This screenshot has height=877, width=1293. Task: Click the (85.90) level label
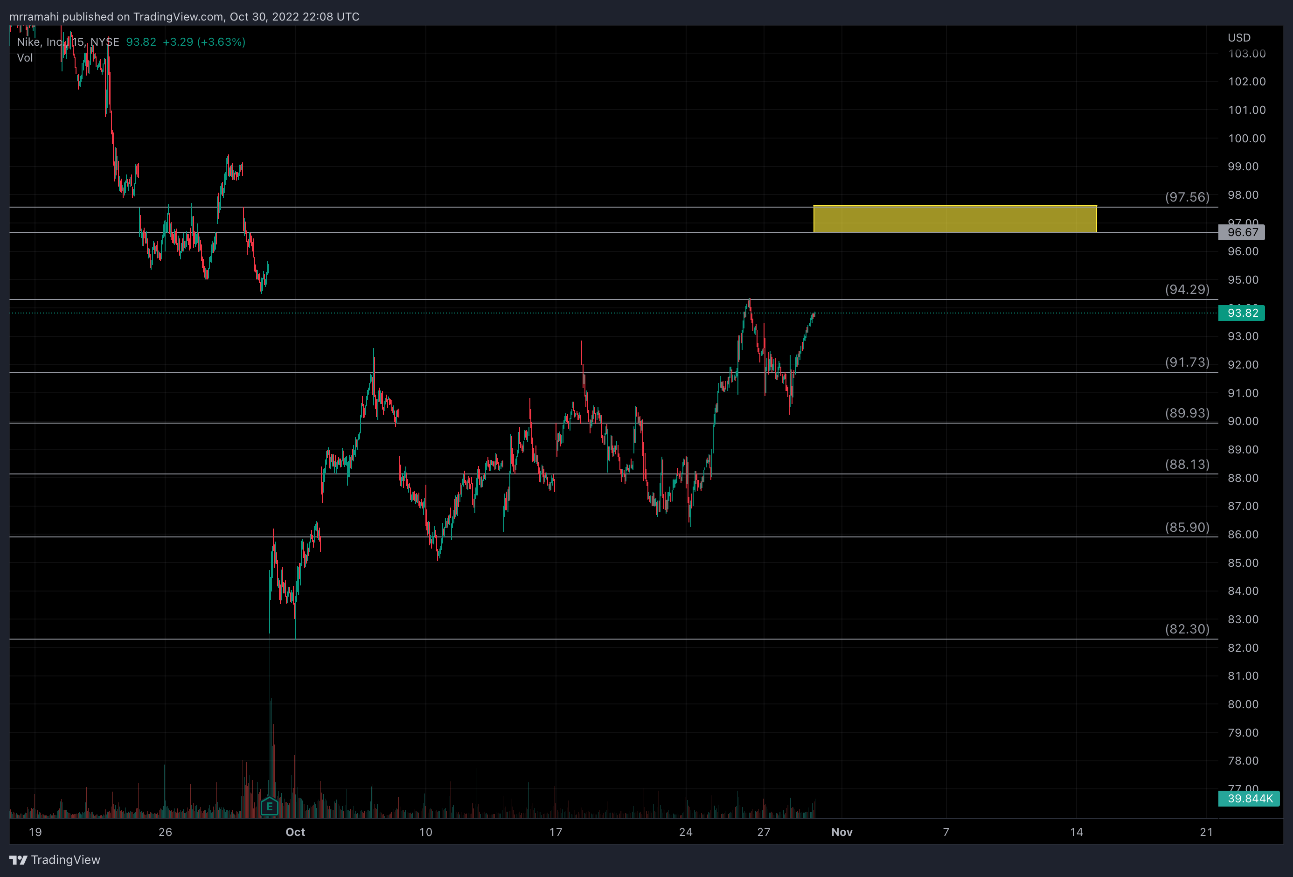(x=1187, y=527)
